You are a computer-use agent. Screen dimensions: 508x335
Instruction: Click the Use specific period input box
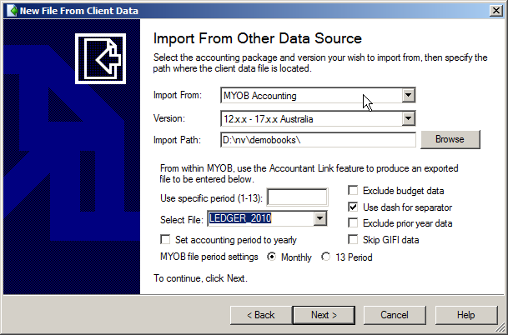(296, 197)
